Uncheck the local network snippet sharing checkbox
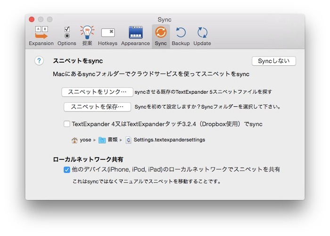330x236 pixels. coord(67,169)
